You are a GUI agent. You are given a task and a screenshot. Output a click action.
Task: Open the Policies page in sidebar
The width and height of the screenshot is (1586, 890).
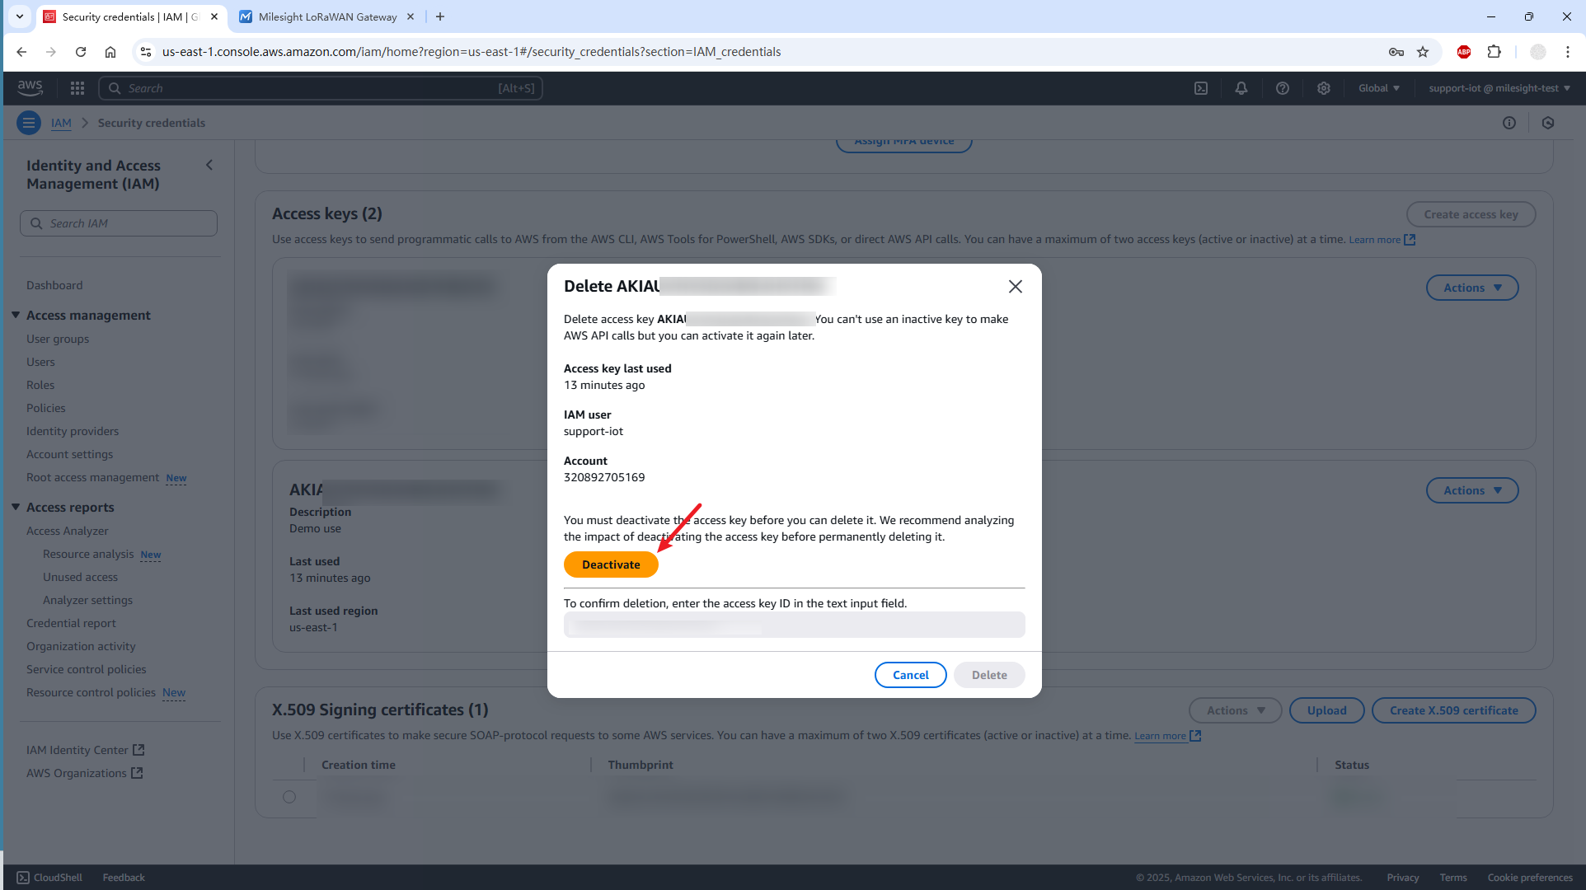tap(45, 408)
